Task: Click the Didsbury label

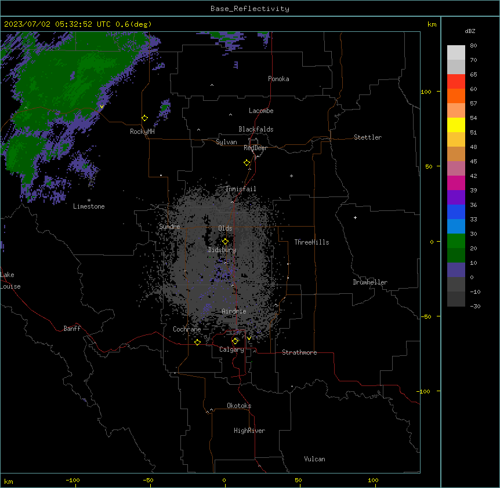Action: click(x=222, y=250)
